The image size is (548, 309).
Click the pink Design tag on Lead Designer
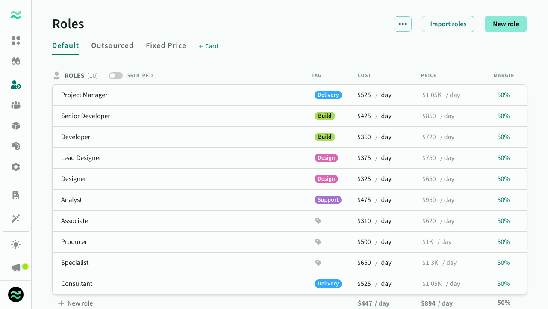point(326,158)
